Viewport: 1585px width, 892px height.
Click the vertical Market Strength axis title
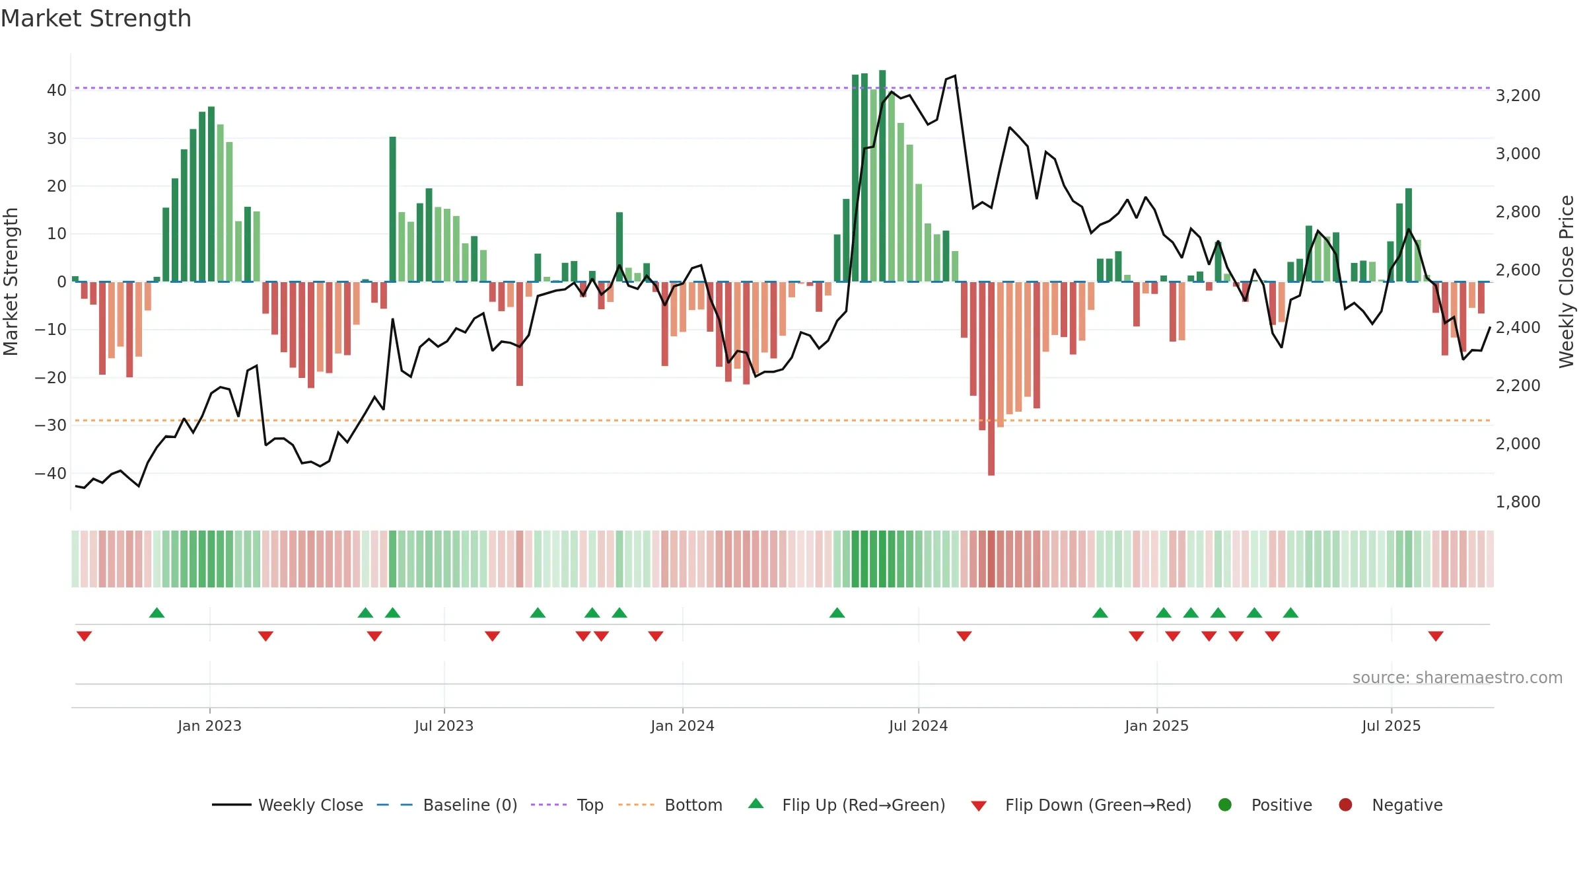click(11, 281)
